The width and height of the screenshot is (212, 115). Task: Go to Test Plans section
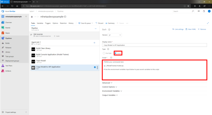(x=9, y=66)
